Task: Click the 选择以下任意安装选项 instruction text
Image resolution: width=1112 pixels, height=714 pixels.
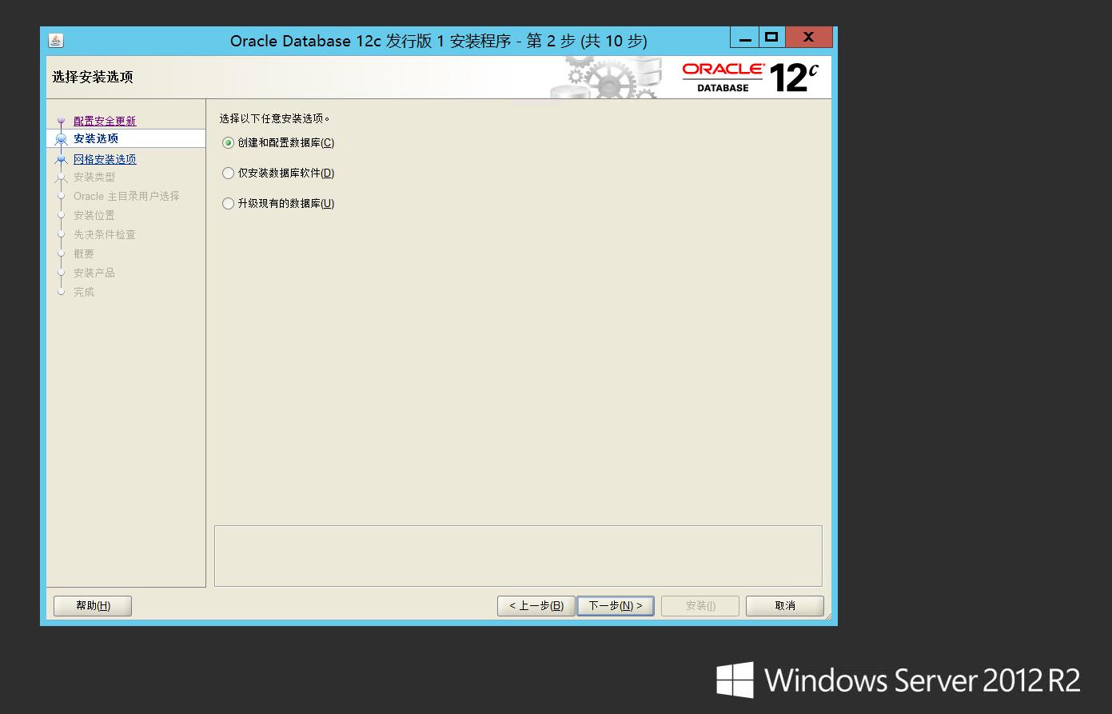Action: (x=275, y=118)
